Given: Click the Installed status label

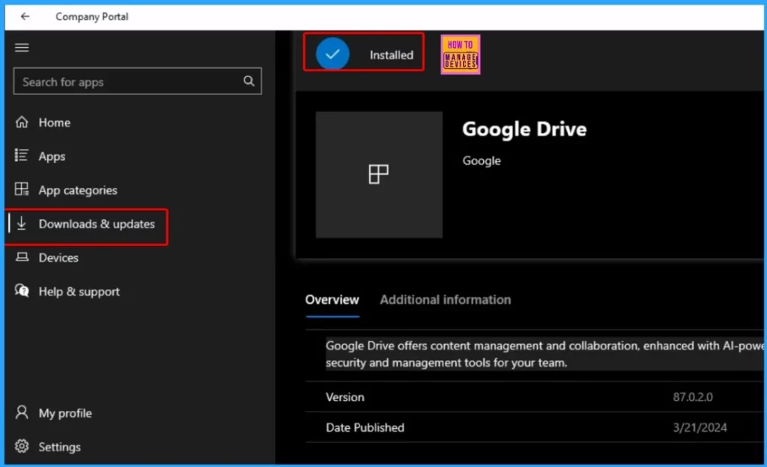Looking at the screenshot, I should tap(391, 55).
